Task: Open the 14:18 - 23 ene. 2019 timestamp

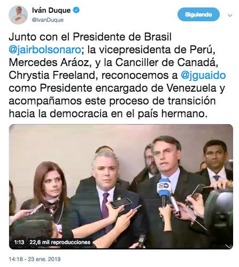Action: [x=35, y=259]
